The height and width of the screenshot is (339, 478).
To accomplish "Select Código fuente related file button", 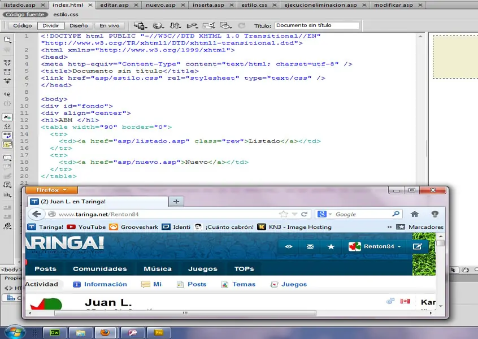I will tap(25, 14).
